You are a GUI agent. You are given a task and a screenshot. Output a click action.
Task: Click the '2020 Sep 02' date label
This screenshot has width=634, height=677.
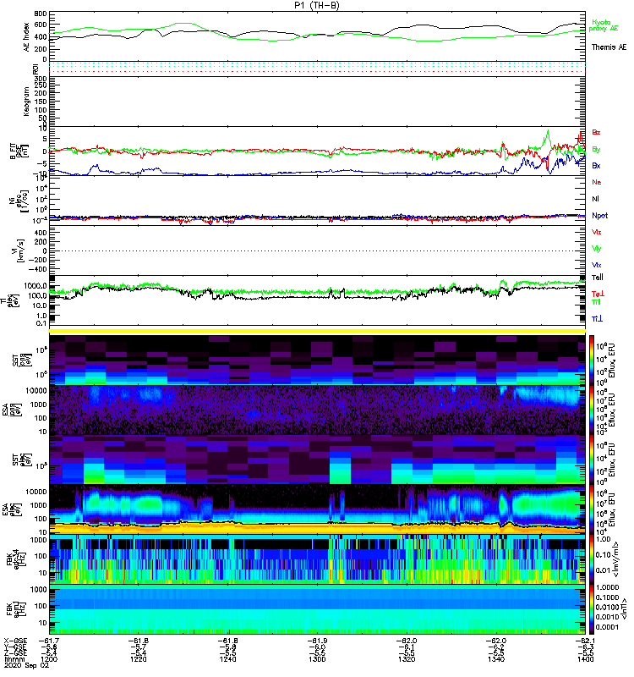pyautogui.click(x=26, y=665)
